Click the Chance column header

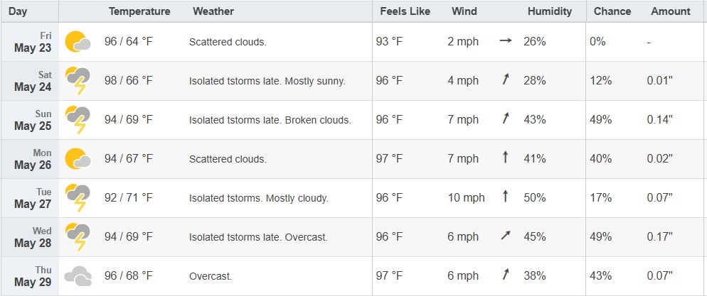coord(612,11)
